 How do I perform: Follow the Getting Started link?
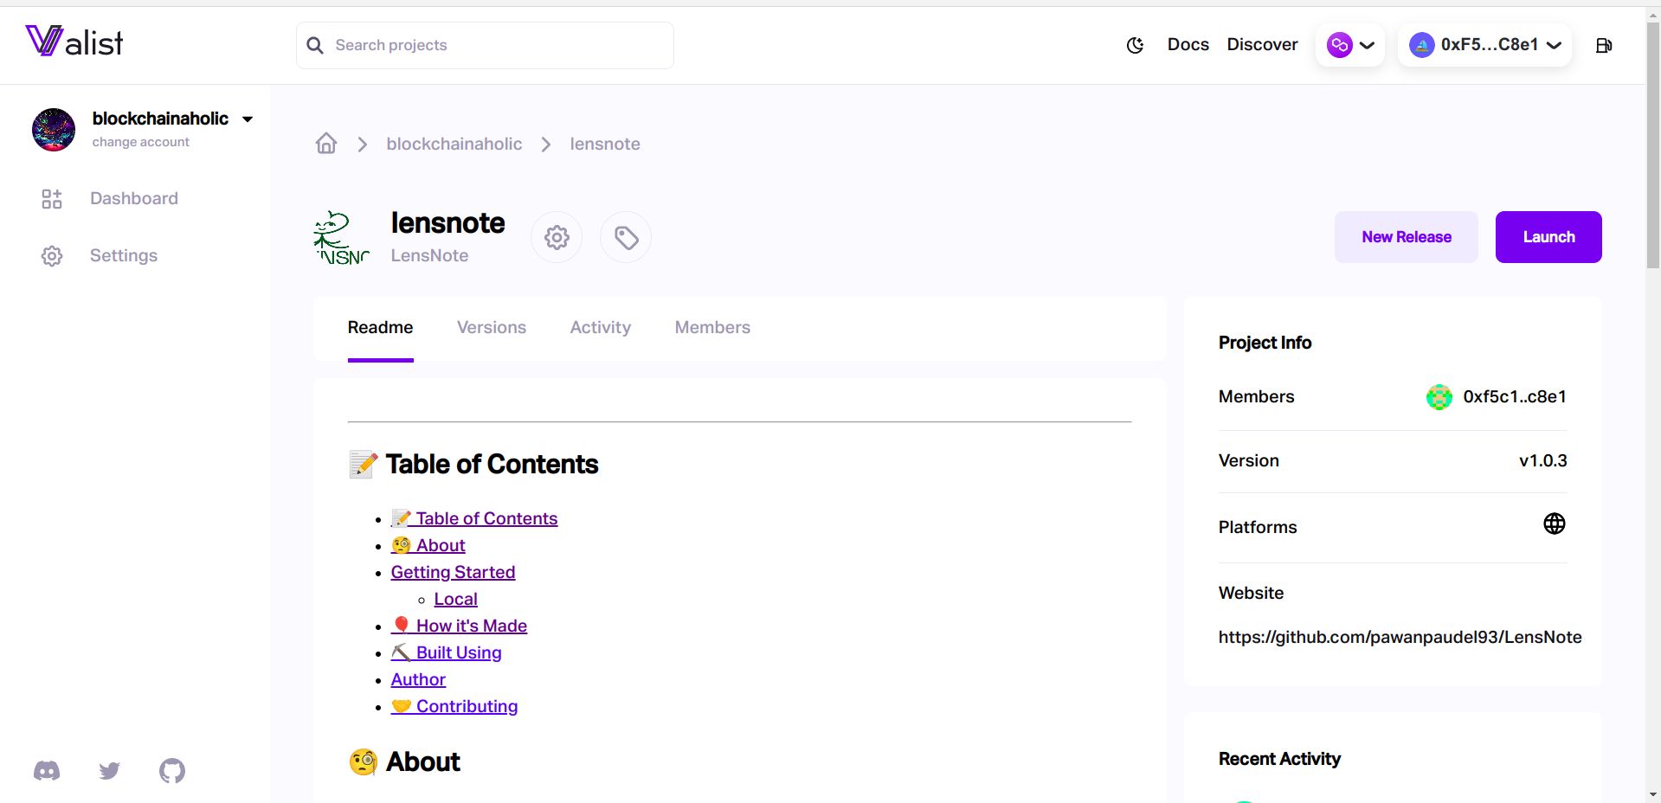453,572
